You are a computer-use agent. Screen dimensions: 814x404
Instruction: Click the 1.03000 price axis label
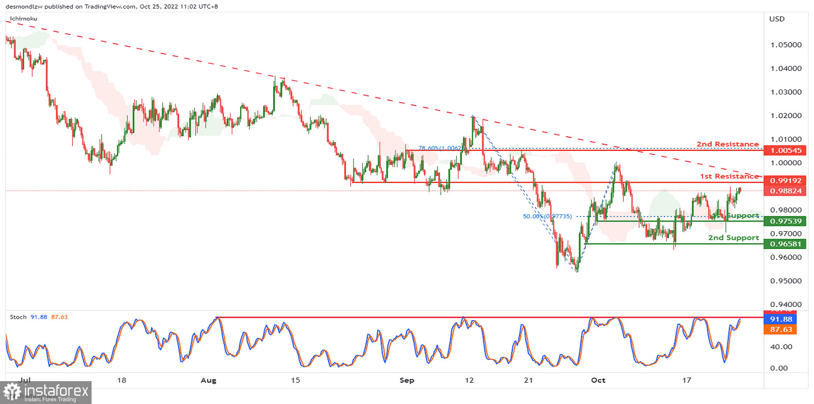point(786,92)
